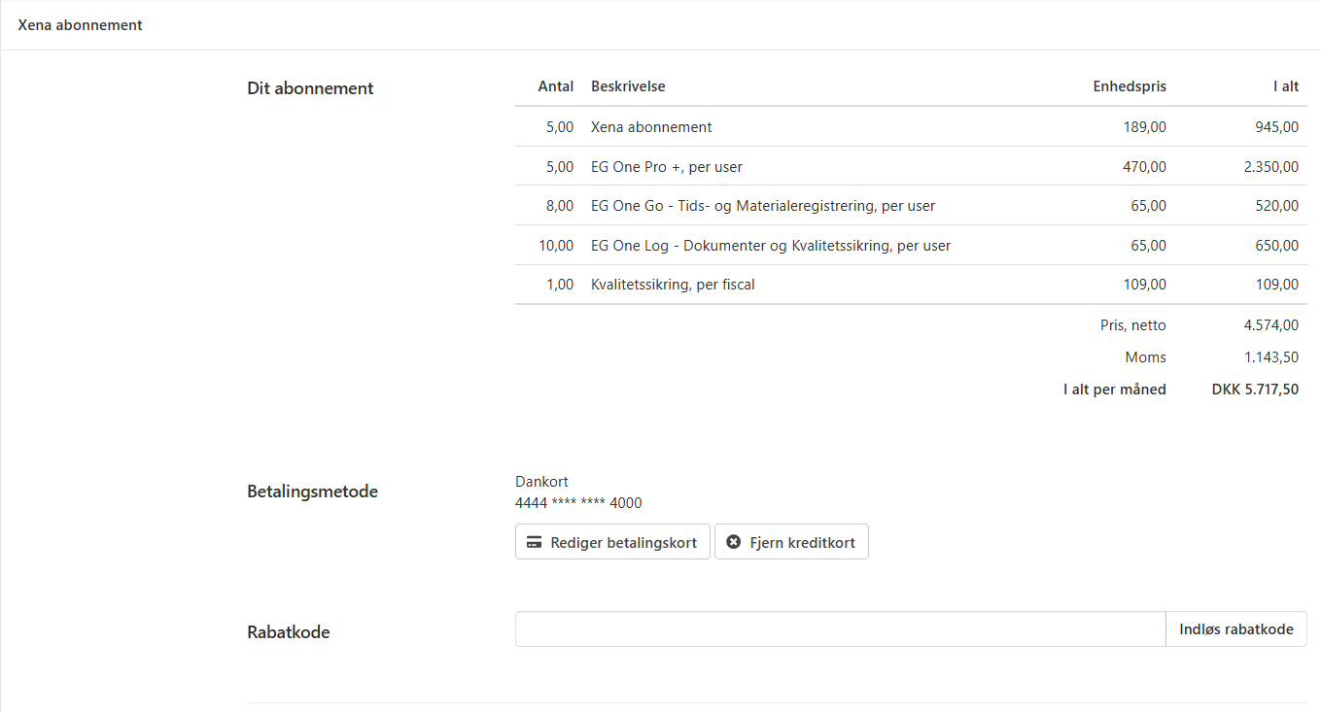Screen dimensions: 1321x712
Task: Click the Enhedspris column header
Action: [1129, 86]
